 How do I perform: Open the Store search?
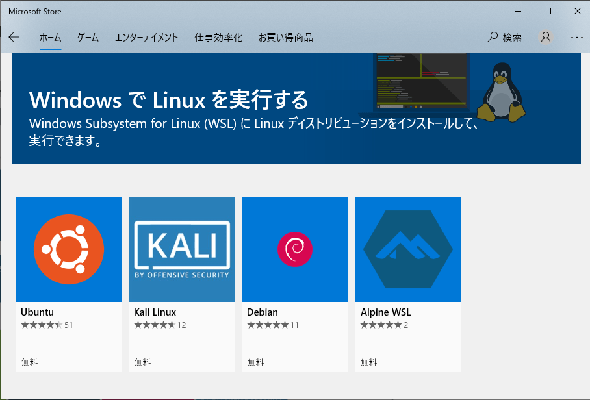[506, 37]
